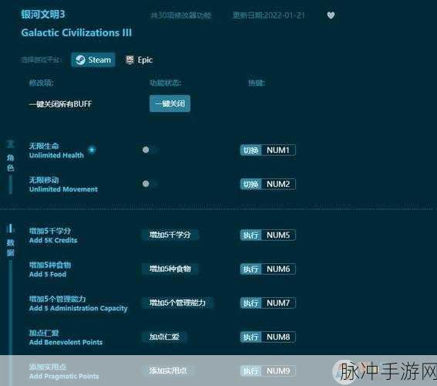Click 执行 button for NUM6 hotkey
This screenshot has width=437, height=386.
click(x=250, y=269)
